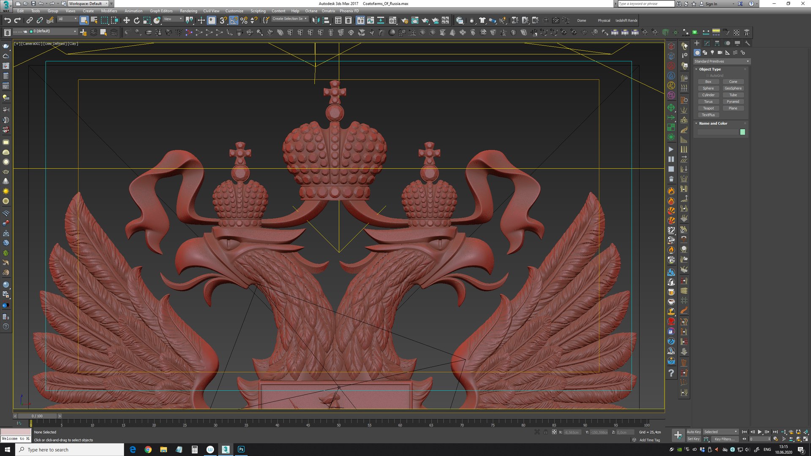Open the Curve Editor icon
The image size is (811, 456).
coord(370,20)
